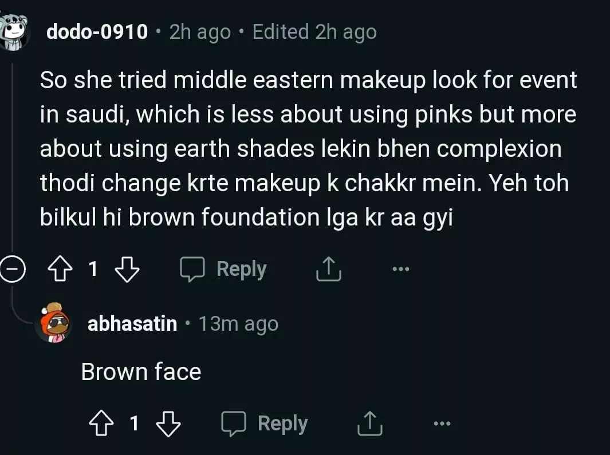Screen dimensions: 610x455
Task: Reply to dodo-0910's comment
Action: [x=223, y=270]
